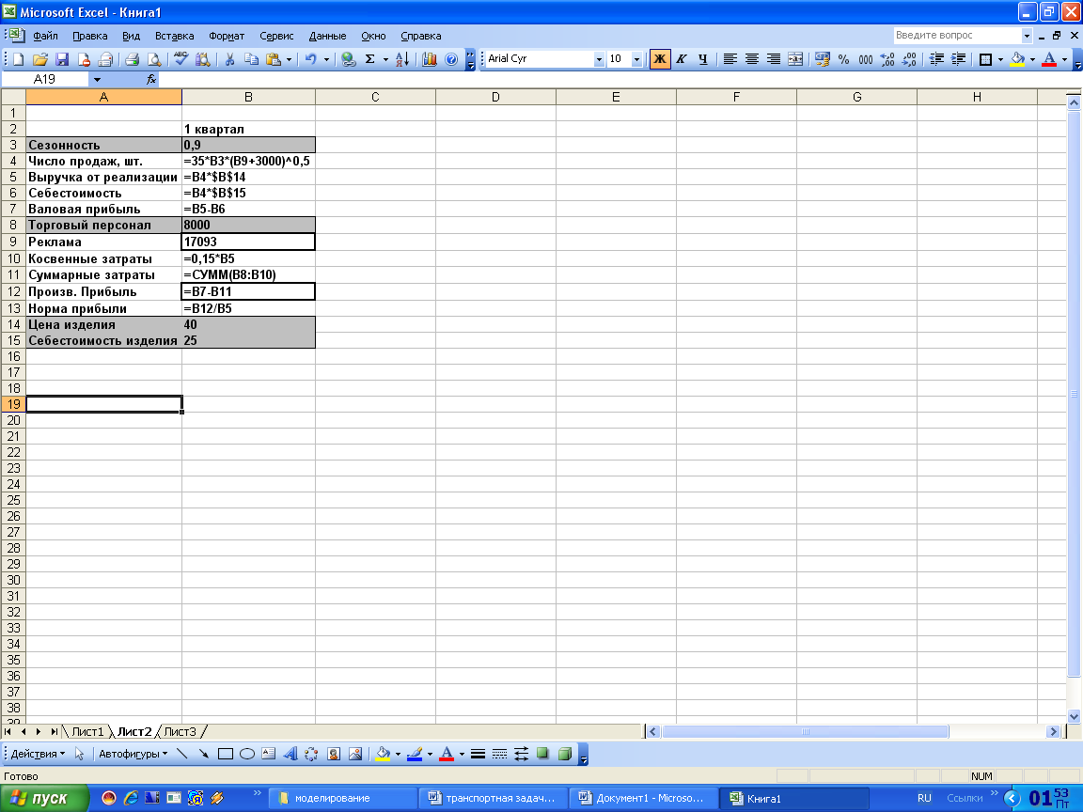Click the yellow fill color bucket
The height and width of the screenshot is (812, 1083).
(x=1016, y=59)
